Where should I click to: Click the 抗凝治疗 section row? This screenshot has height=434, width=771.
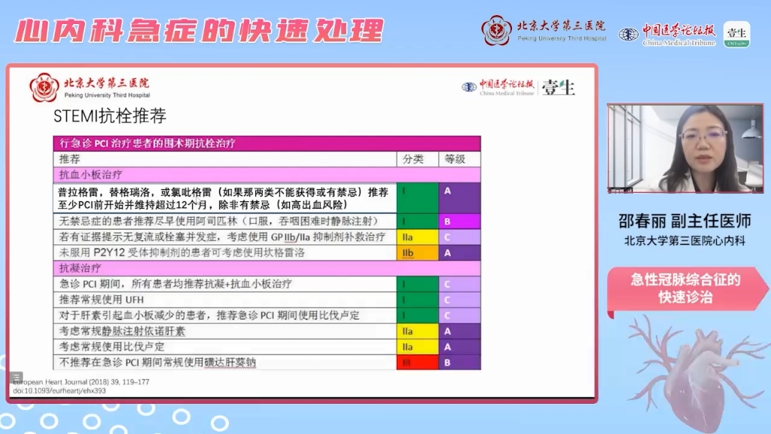click(x=267, y=268)
